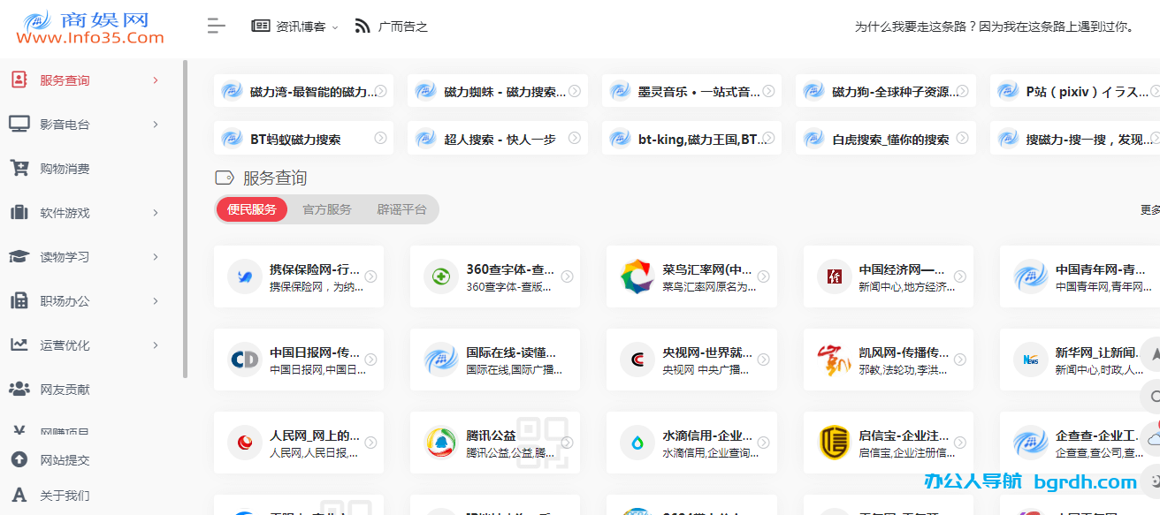This screenshot has width=1160, height=515.
Task: Click the 菜鸟汇率网 pinwheel logo
Action: (637, 276)
